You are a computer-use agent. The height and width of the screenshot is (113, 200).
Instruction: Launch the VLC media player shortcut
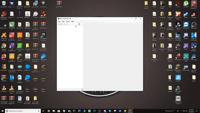pyautogui.click(x=12, y=89)
